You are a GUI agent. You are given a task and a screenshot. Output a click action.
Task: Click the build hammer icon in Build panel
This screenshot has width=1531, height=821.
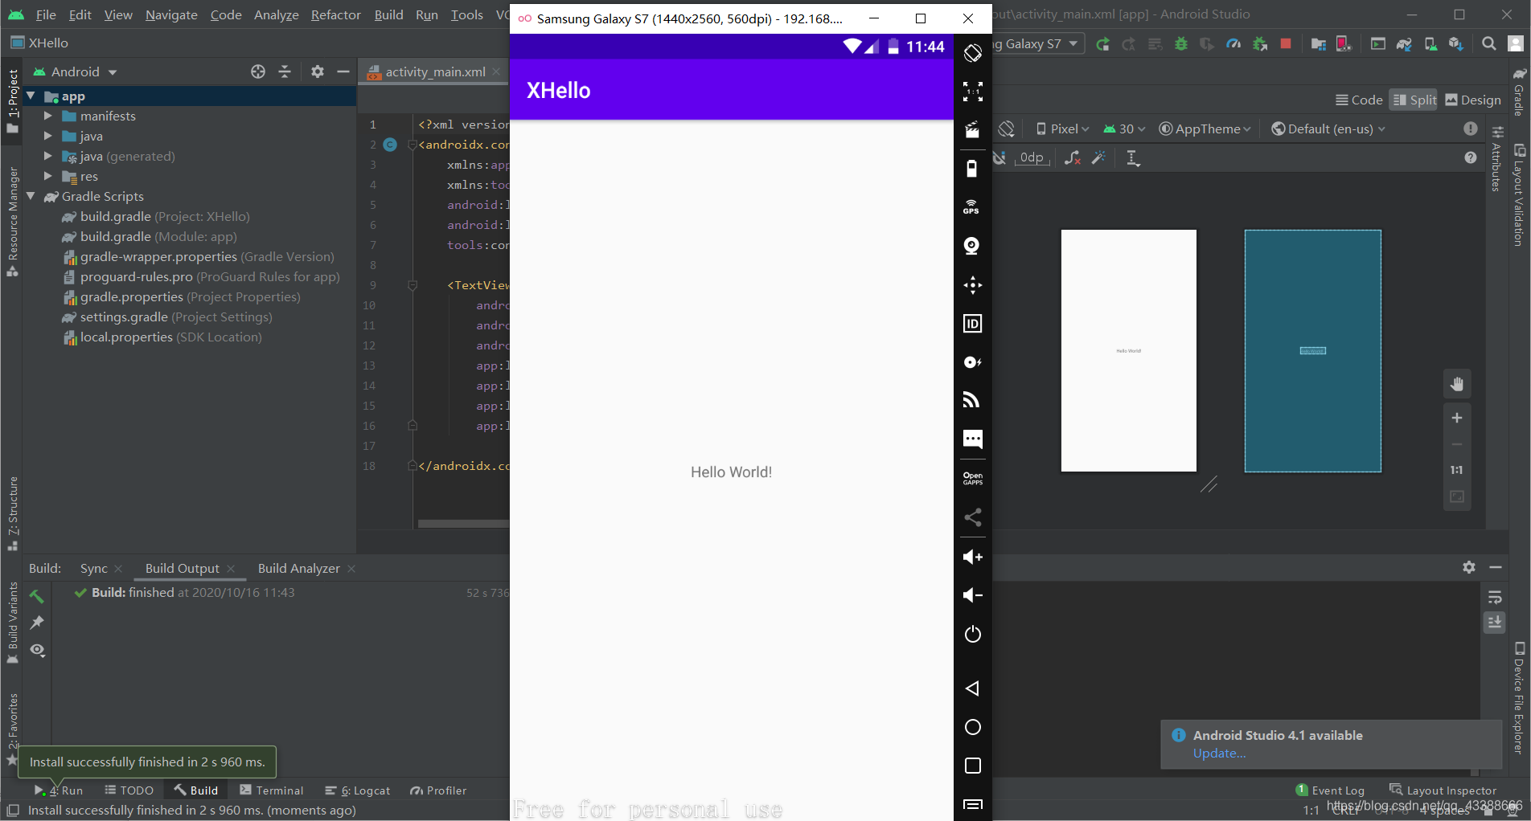click(x=37, y=596)
